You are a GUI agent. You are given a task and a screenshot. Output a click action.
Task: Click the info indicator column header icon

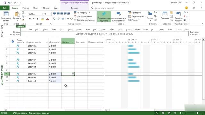coord(13,42)
